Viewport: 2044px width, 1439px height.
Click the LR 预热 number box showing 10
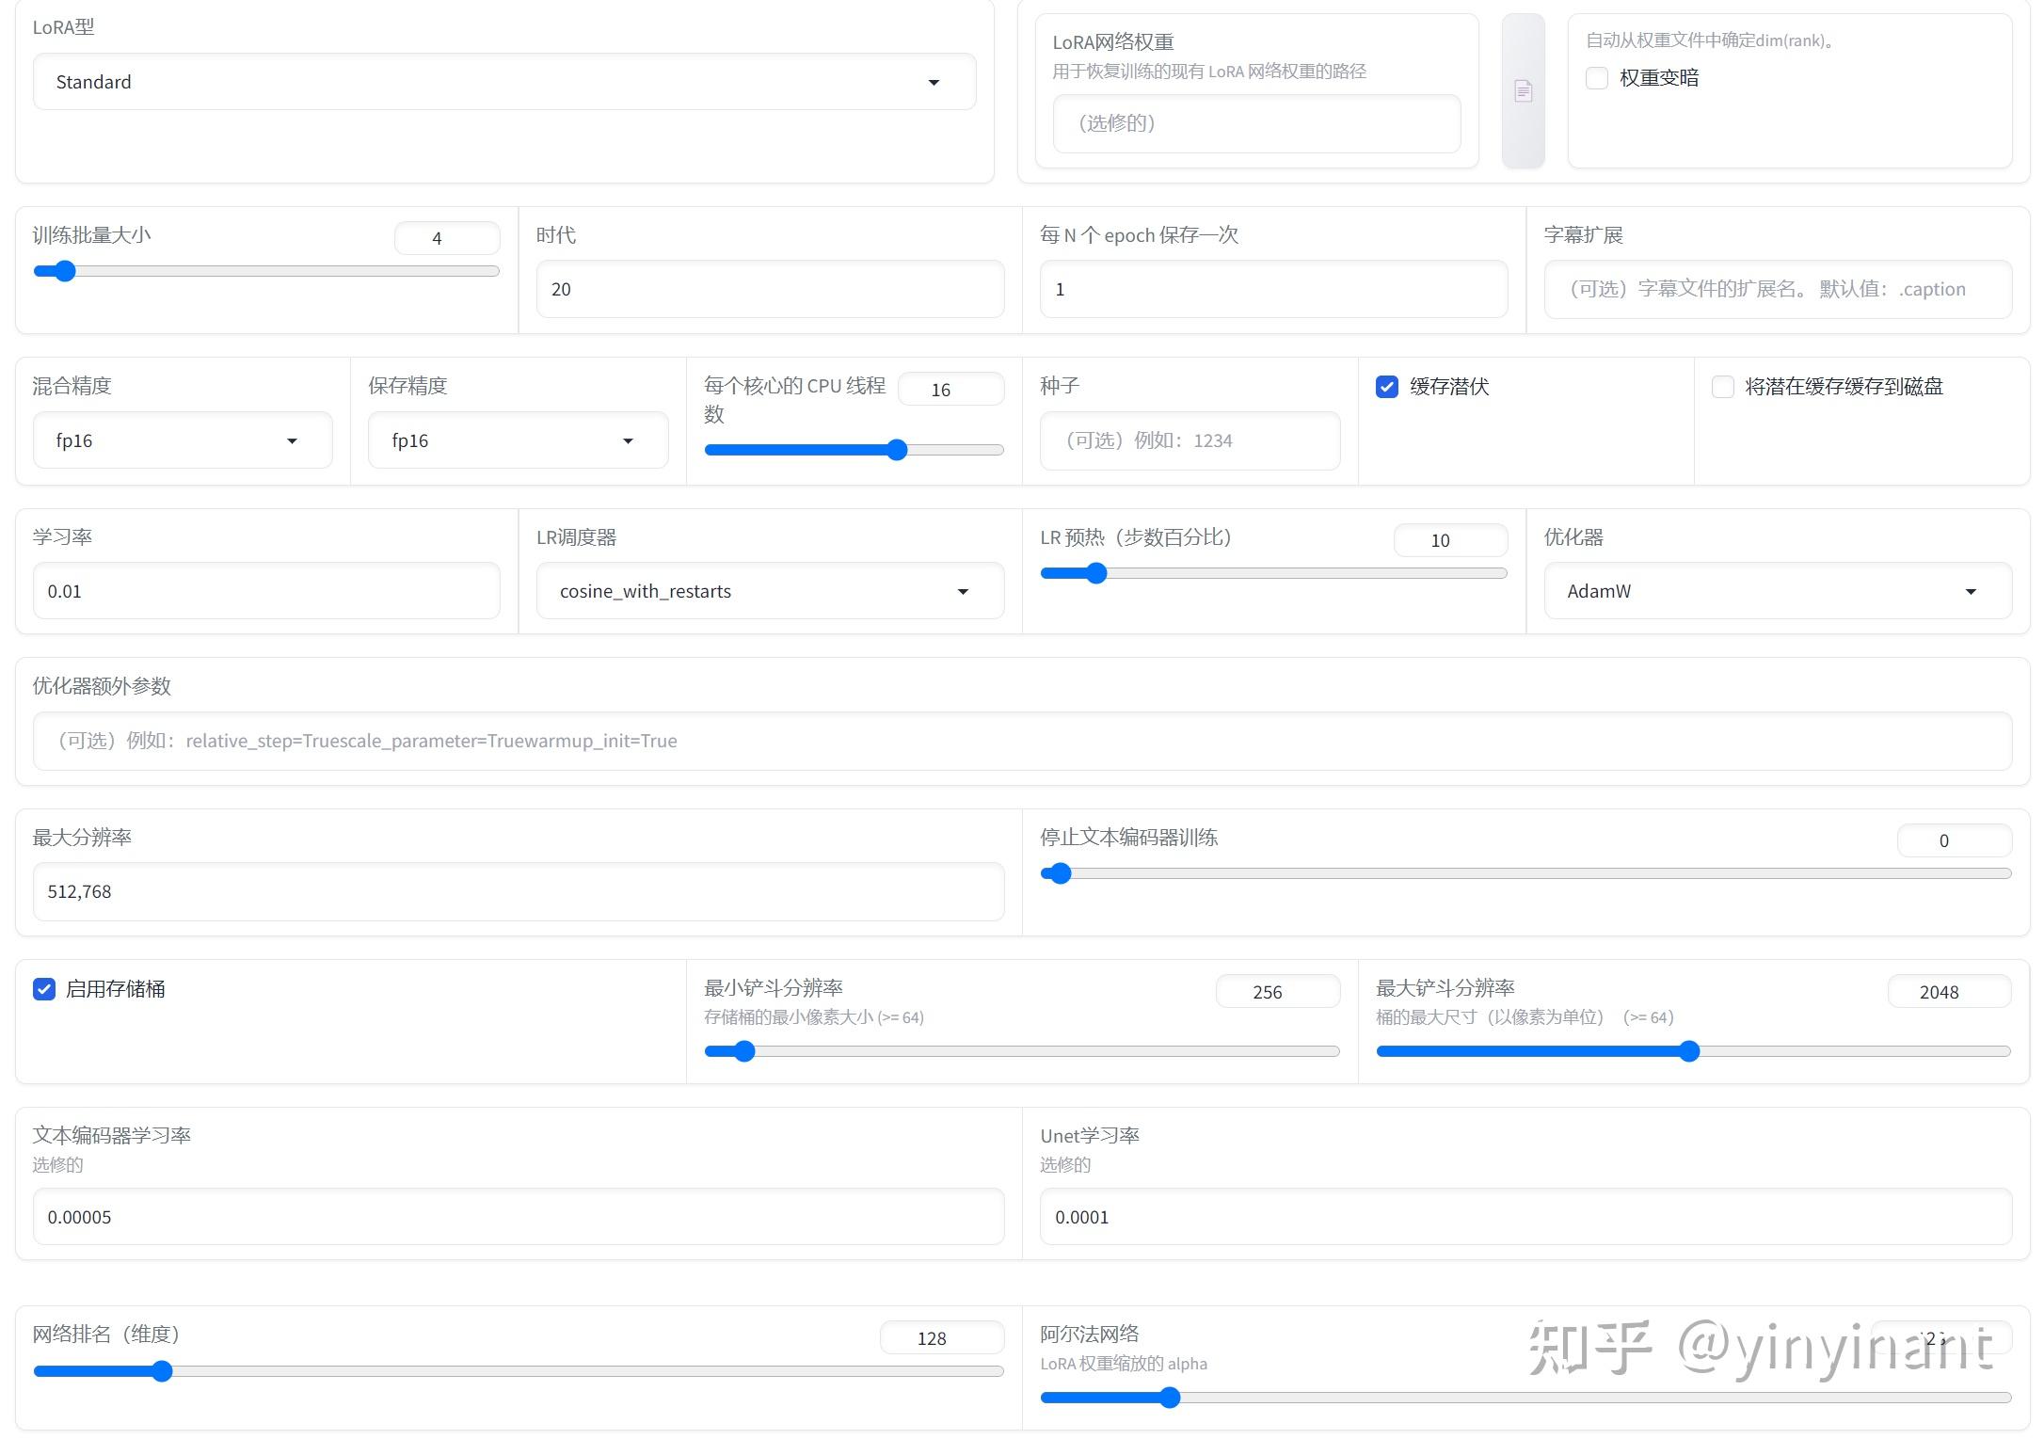click(1450, 540)
